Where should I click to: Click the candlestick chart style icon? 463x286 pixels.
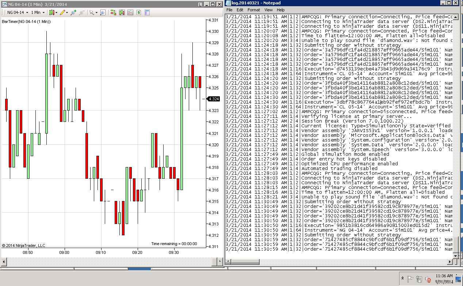coord(52,12)
